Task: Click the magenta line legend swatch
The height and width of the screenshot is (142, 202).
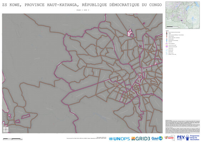Action: 167,47
